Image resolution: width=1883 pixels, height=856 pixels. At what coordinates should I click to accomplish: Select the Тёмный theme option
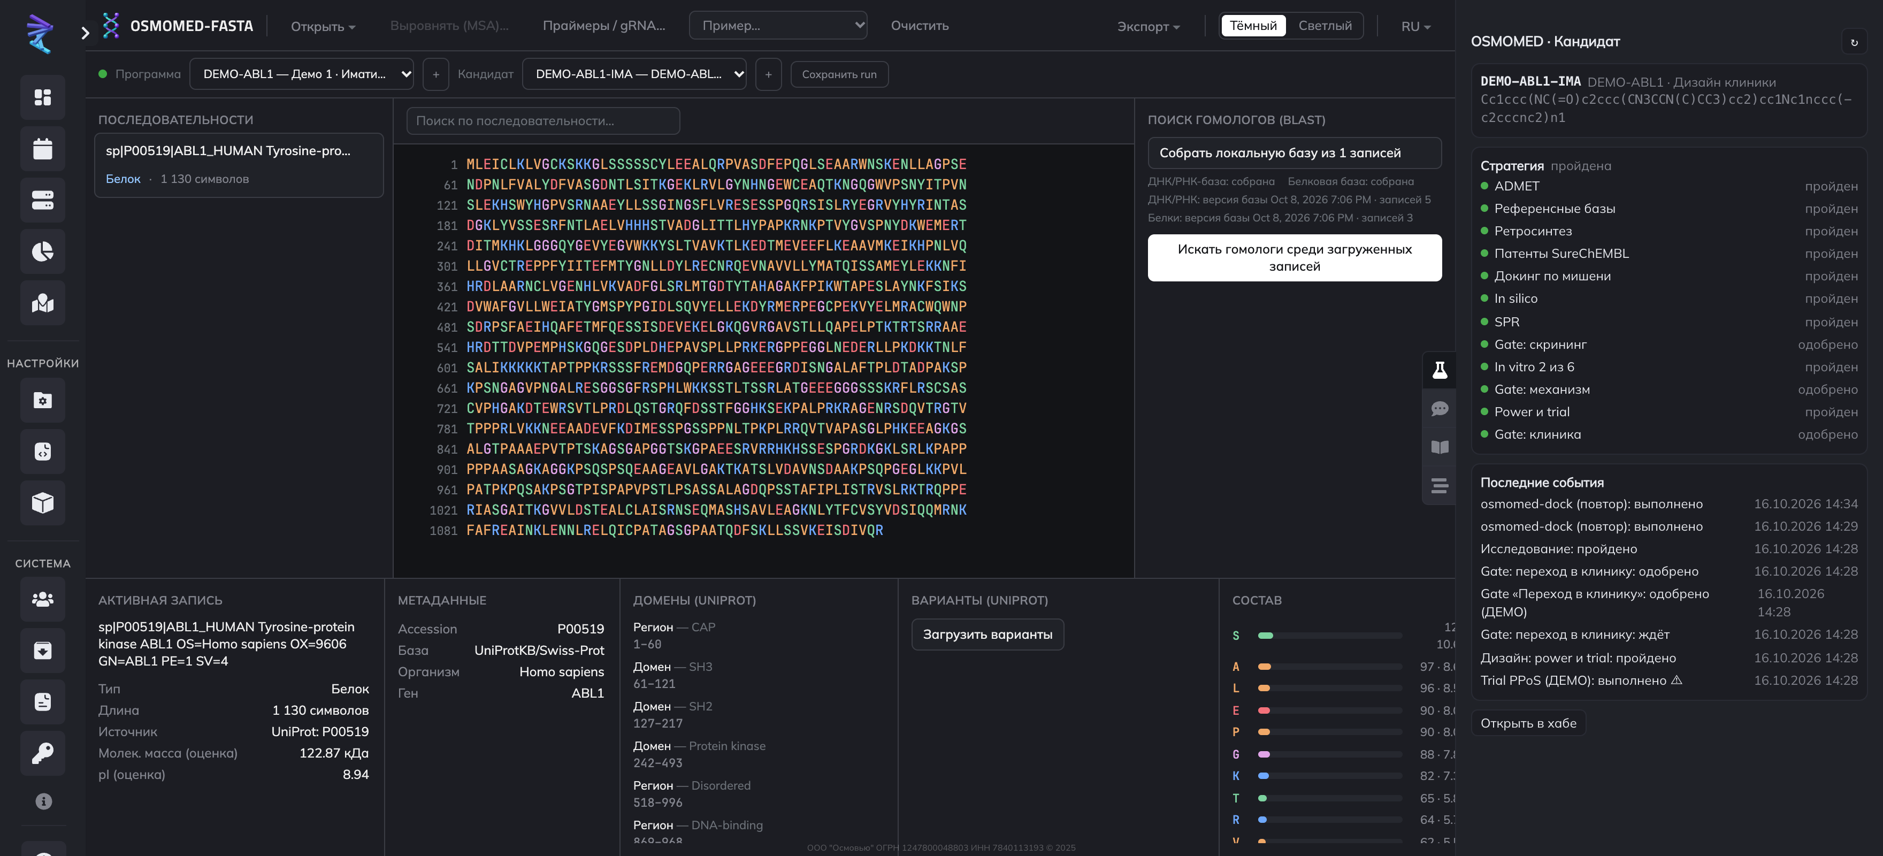[x=1253, y=26]
